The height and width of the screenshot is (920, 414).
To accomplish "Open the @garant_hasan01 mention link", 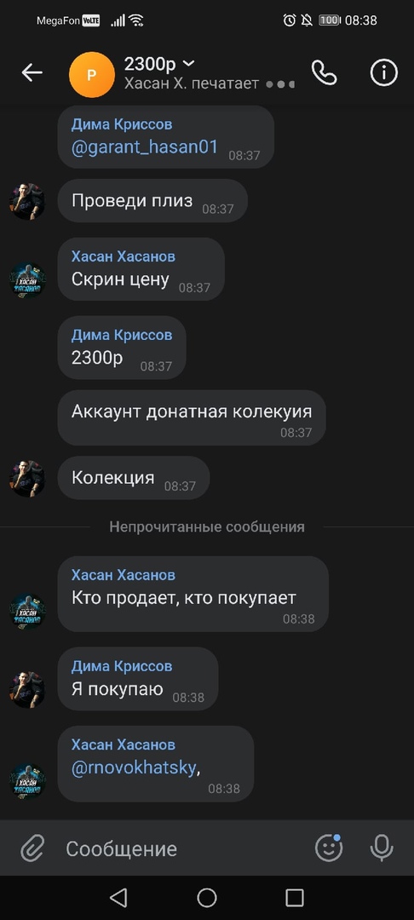I will pyautogui.click(x=144, y=147).
